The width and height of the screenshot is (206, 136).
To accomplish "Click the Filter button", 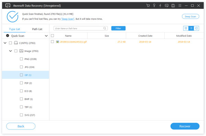I will 118,28.
